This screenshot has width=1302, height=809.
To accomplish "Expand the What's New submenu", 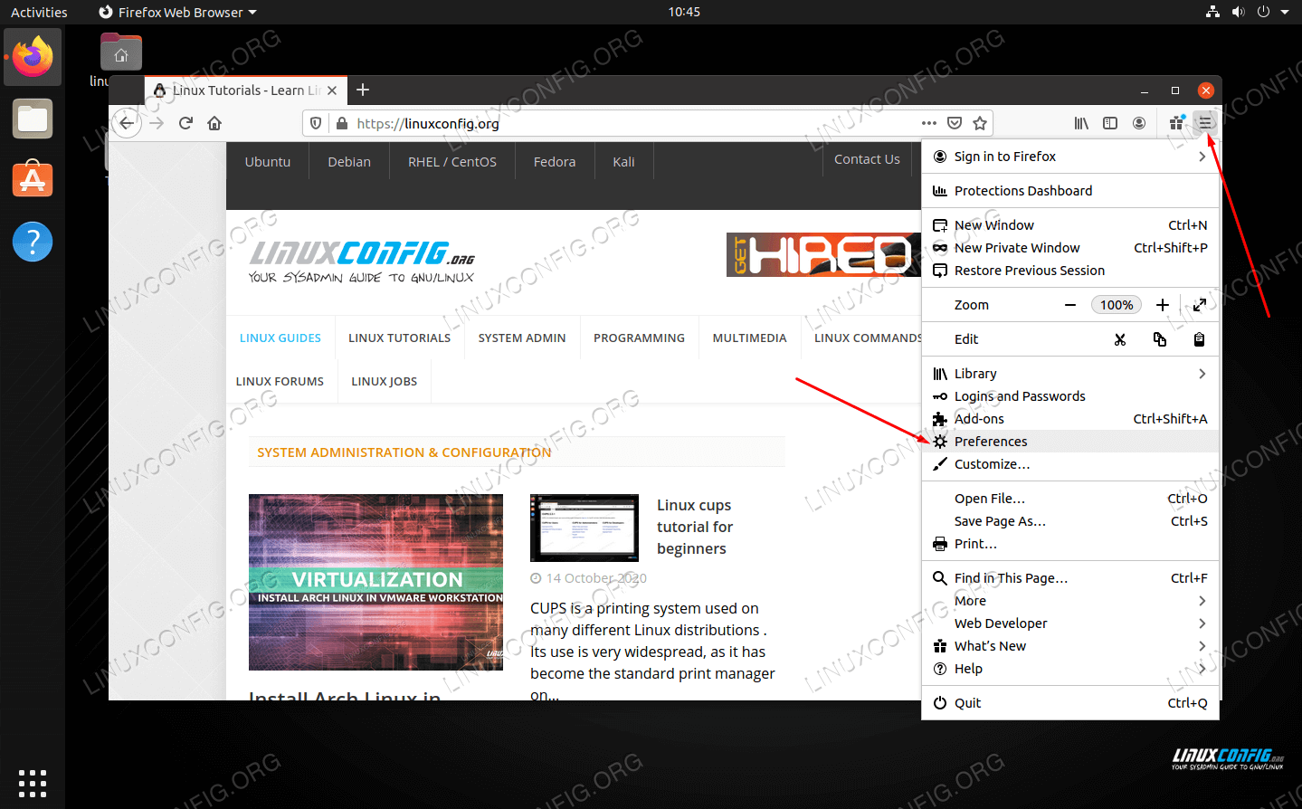I will 1070,646.
